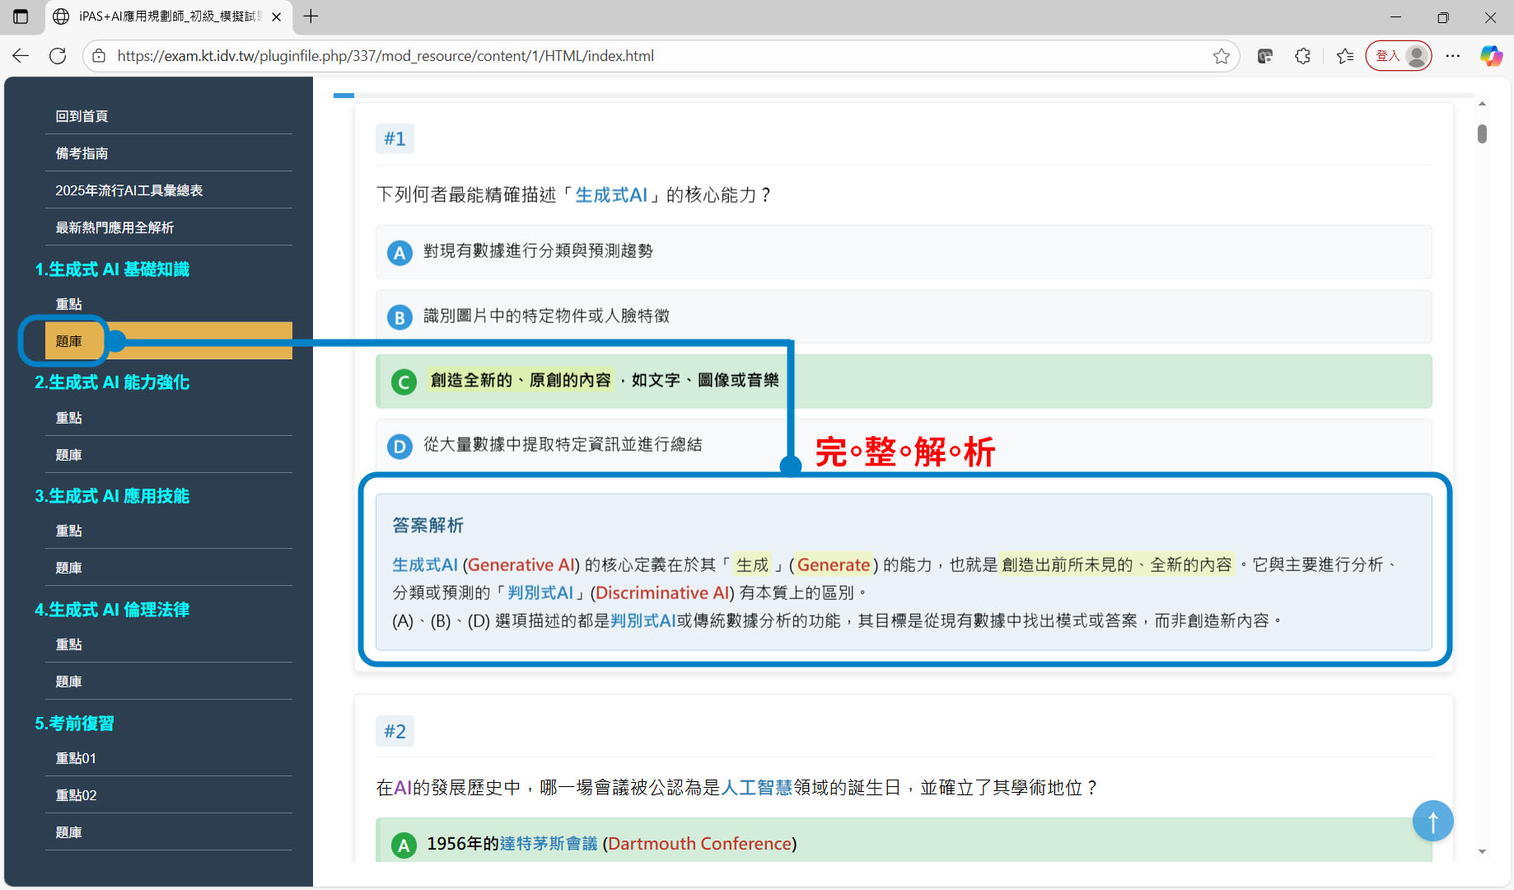Open the Extensions puzzle icon
Image resolution: width=1514 pixels, height=890 pixels.
click(1302, 56)
